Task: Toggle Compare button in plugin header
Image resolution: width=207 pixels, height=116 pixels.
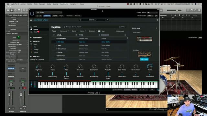Action: 47,16
